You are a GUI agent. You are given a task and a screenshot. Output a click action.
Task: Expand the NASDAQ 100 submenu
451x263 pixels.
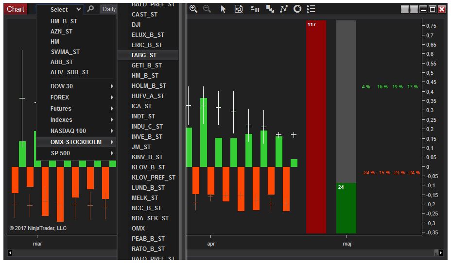point(76,131)
